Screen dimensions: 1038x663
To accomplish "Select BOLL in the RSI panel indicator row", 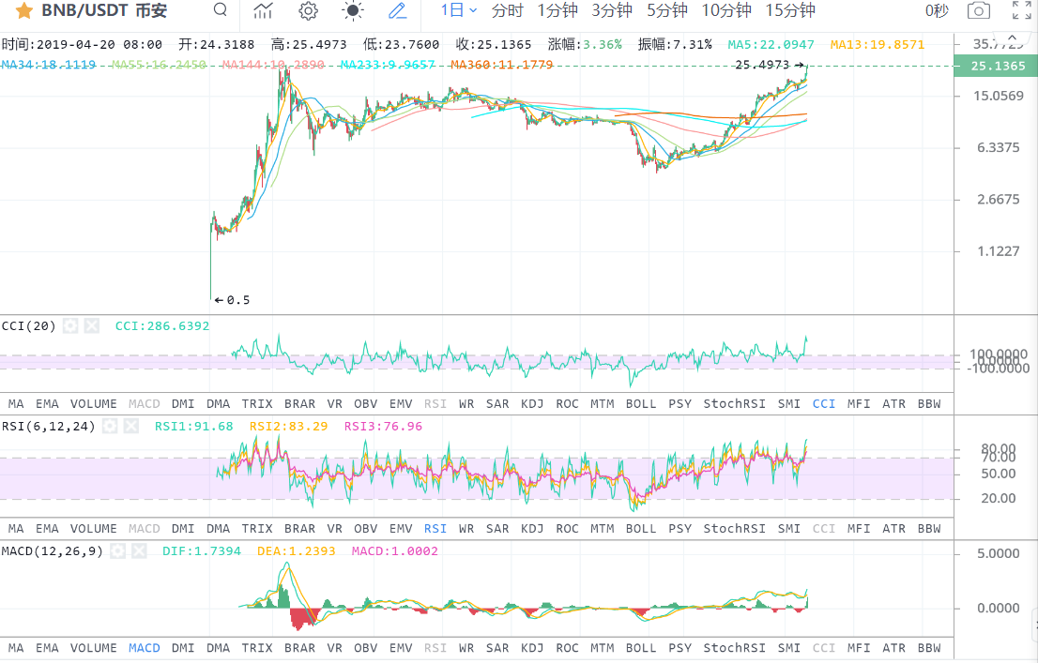I will click(x=641, y=528).
